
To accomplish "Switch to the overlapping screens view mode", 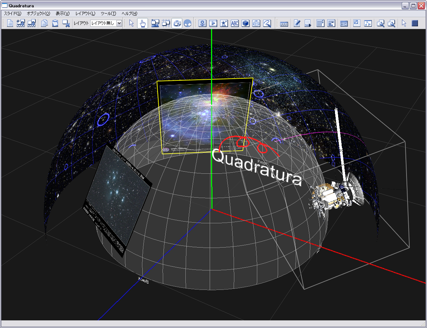I will click(x=156, y=23).
